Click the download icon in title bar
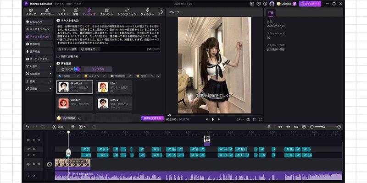 tap(265, 4)
